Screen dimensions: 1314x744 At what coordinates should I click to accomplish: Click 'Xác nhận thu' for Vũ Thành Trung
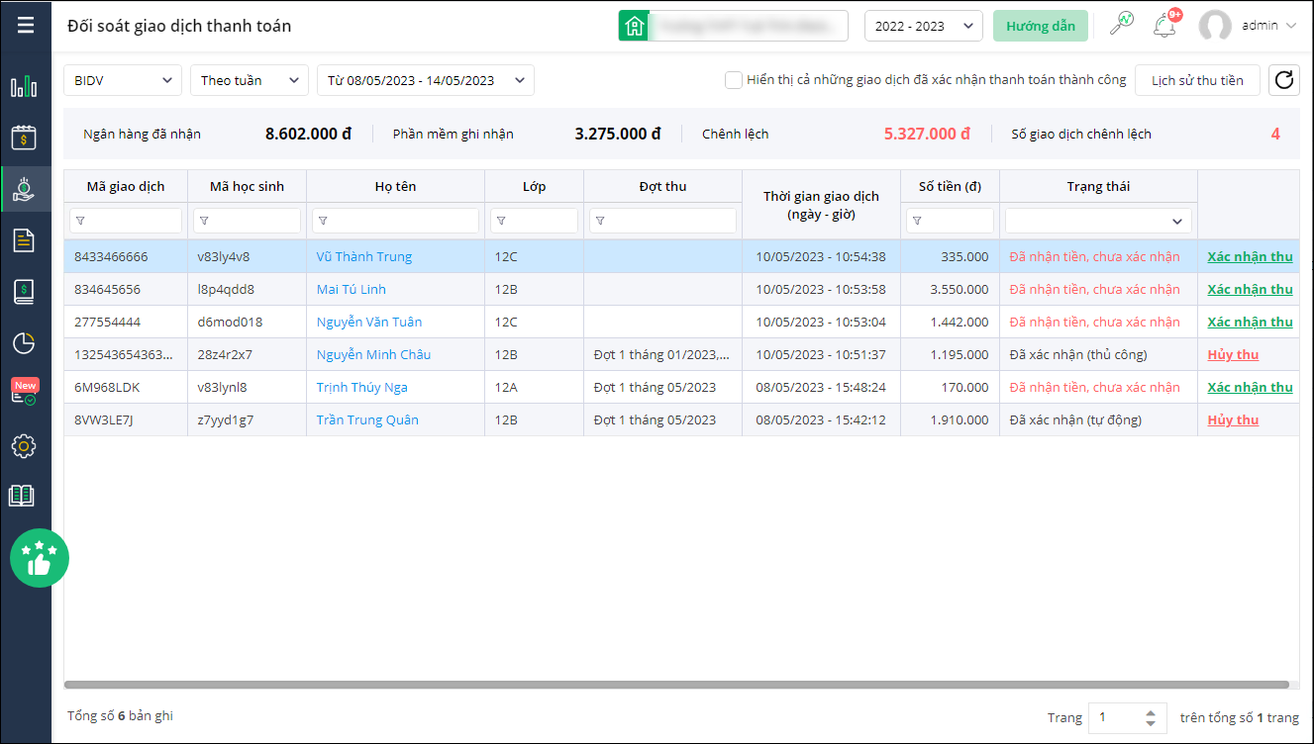tap(1249, 256)
